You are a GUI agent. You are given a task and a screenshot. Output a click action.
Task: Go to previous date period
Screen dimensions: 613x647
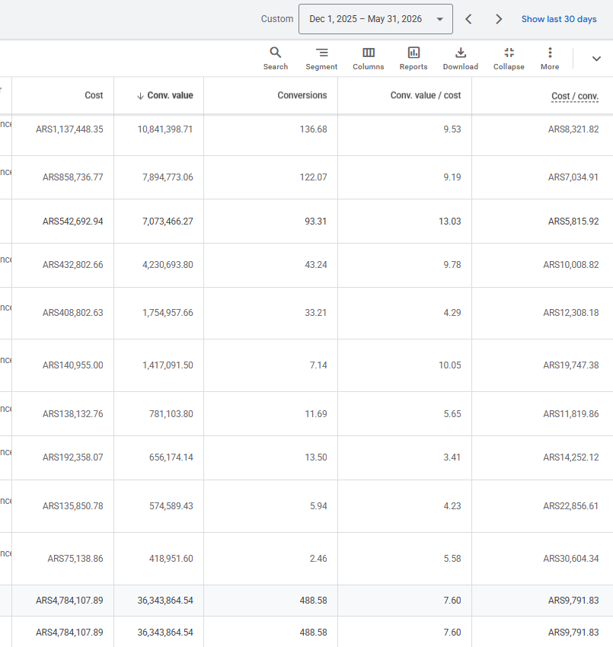tap(468, 19)
